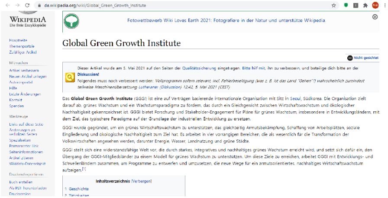Click the Wikipedia logo wordmark

[28, 19]
